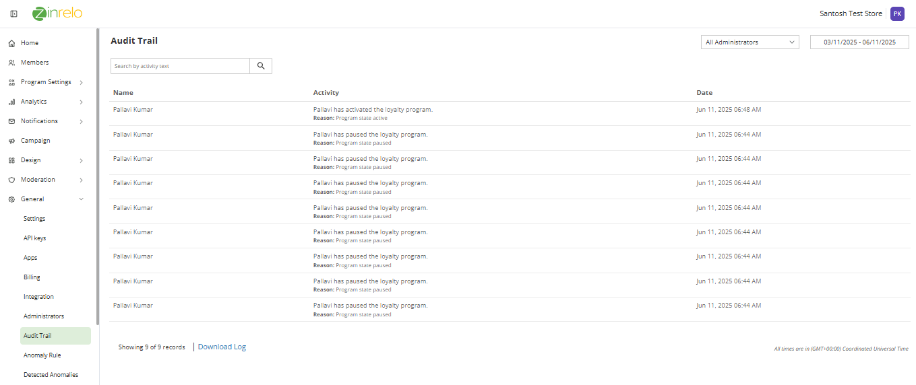The width and height of the screenshot is (916, 385).
Task: Open the Billing page
Action: [32, 277]
